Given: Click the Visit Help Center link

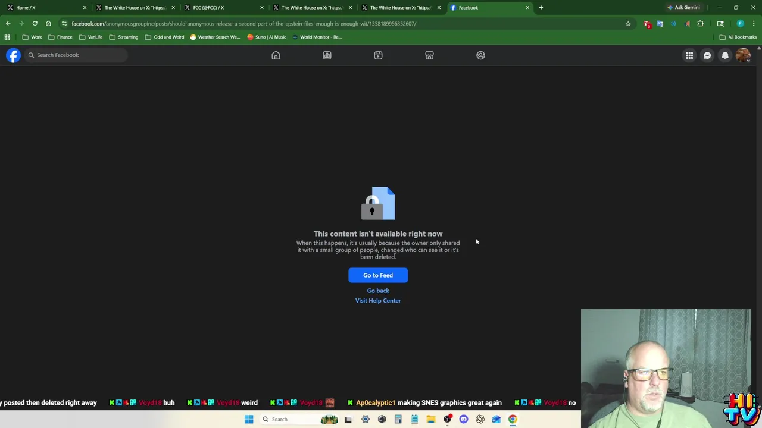Looking at the screenshot, I should 378,300.
